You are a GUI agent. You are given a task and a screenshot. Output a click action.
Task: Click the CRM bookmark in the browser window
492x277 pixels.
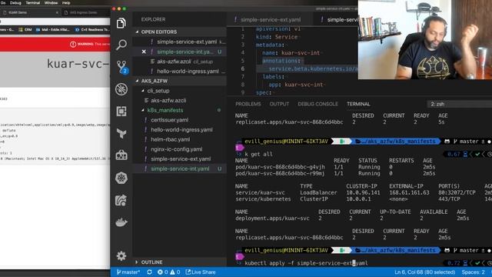click(25, 29)
